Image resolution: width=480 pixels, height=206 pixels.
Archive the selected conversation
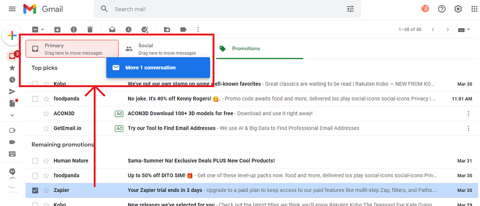57,29
